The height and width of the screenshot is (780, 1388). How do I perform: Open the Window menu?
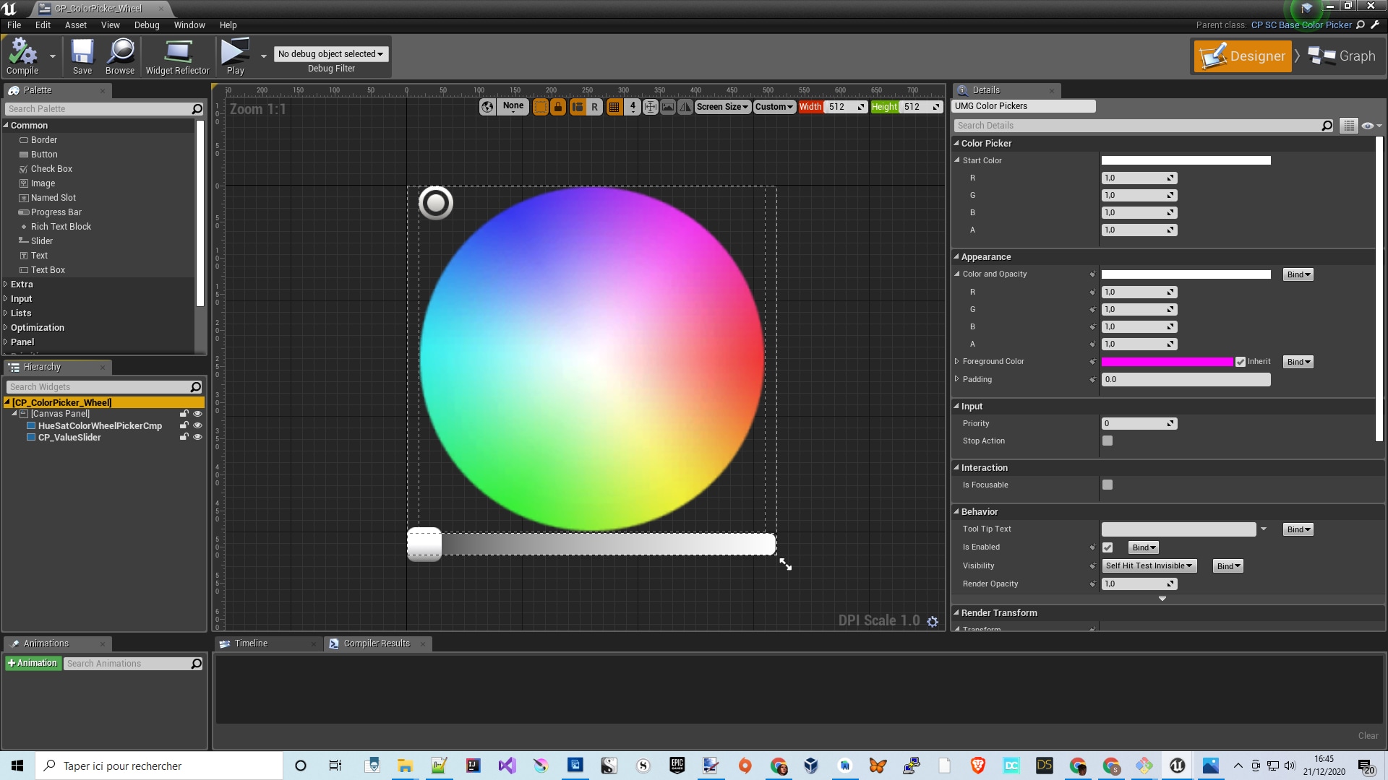pyautogui.click(x=189, y=25)
